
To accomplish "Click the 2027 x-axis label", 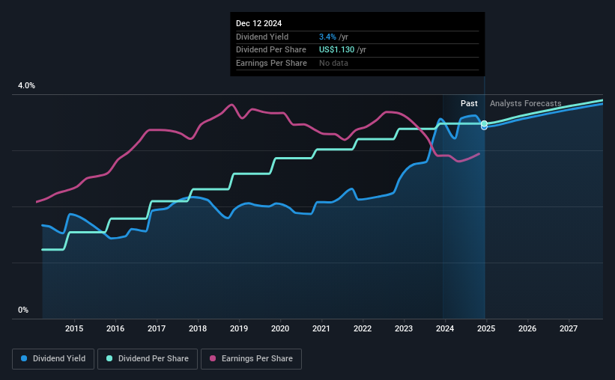I will 569,328.
